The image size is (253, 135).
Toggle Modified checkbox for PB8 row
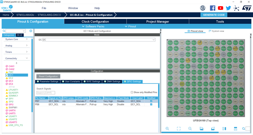coord(151,104)
